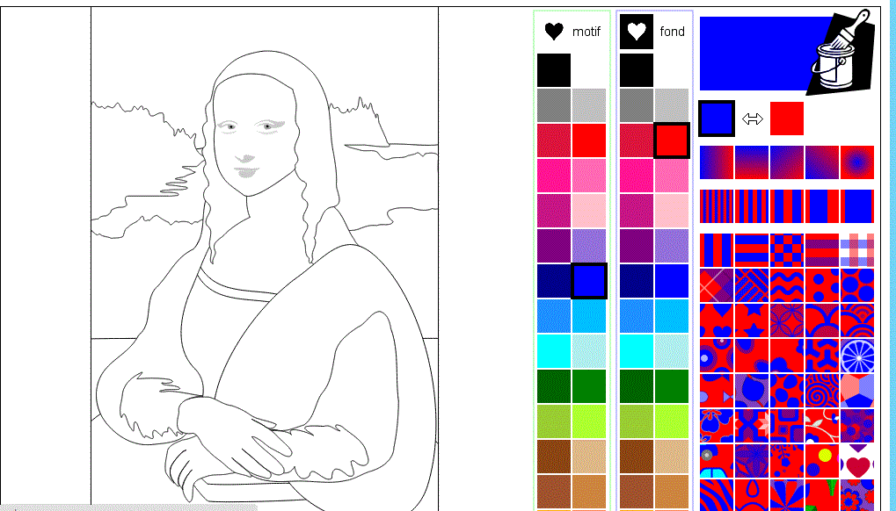Choose tan beige in the fond palette
Screen dimensions: 896x511
672,457
